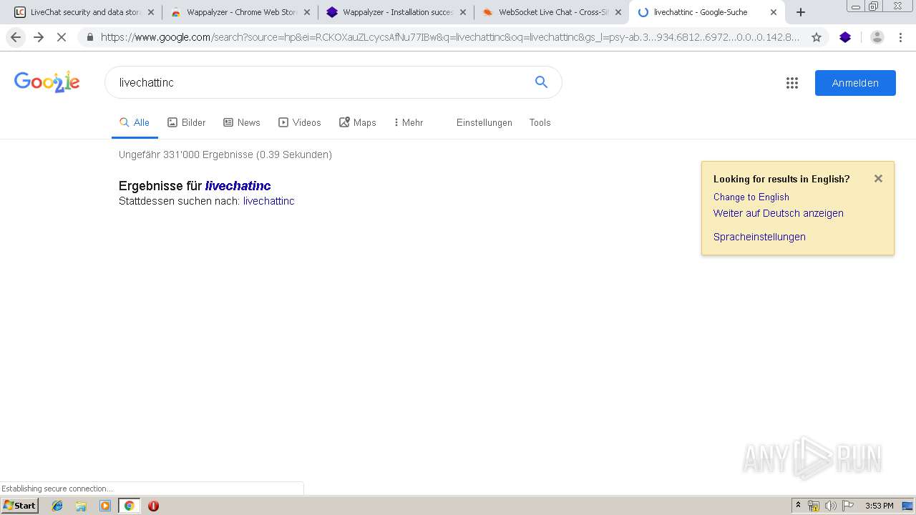
Task: Click the taskbar clock showing 3:53 PM
Action: point(880,506)
